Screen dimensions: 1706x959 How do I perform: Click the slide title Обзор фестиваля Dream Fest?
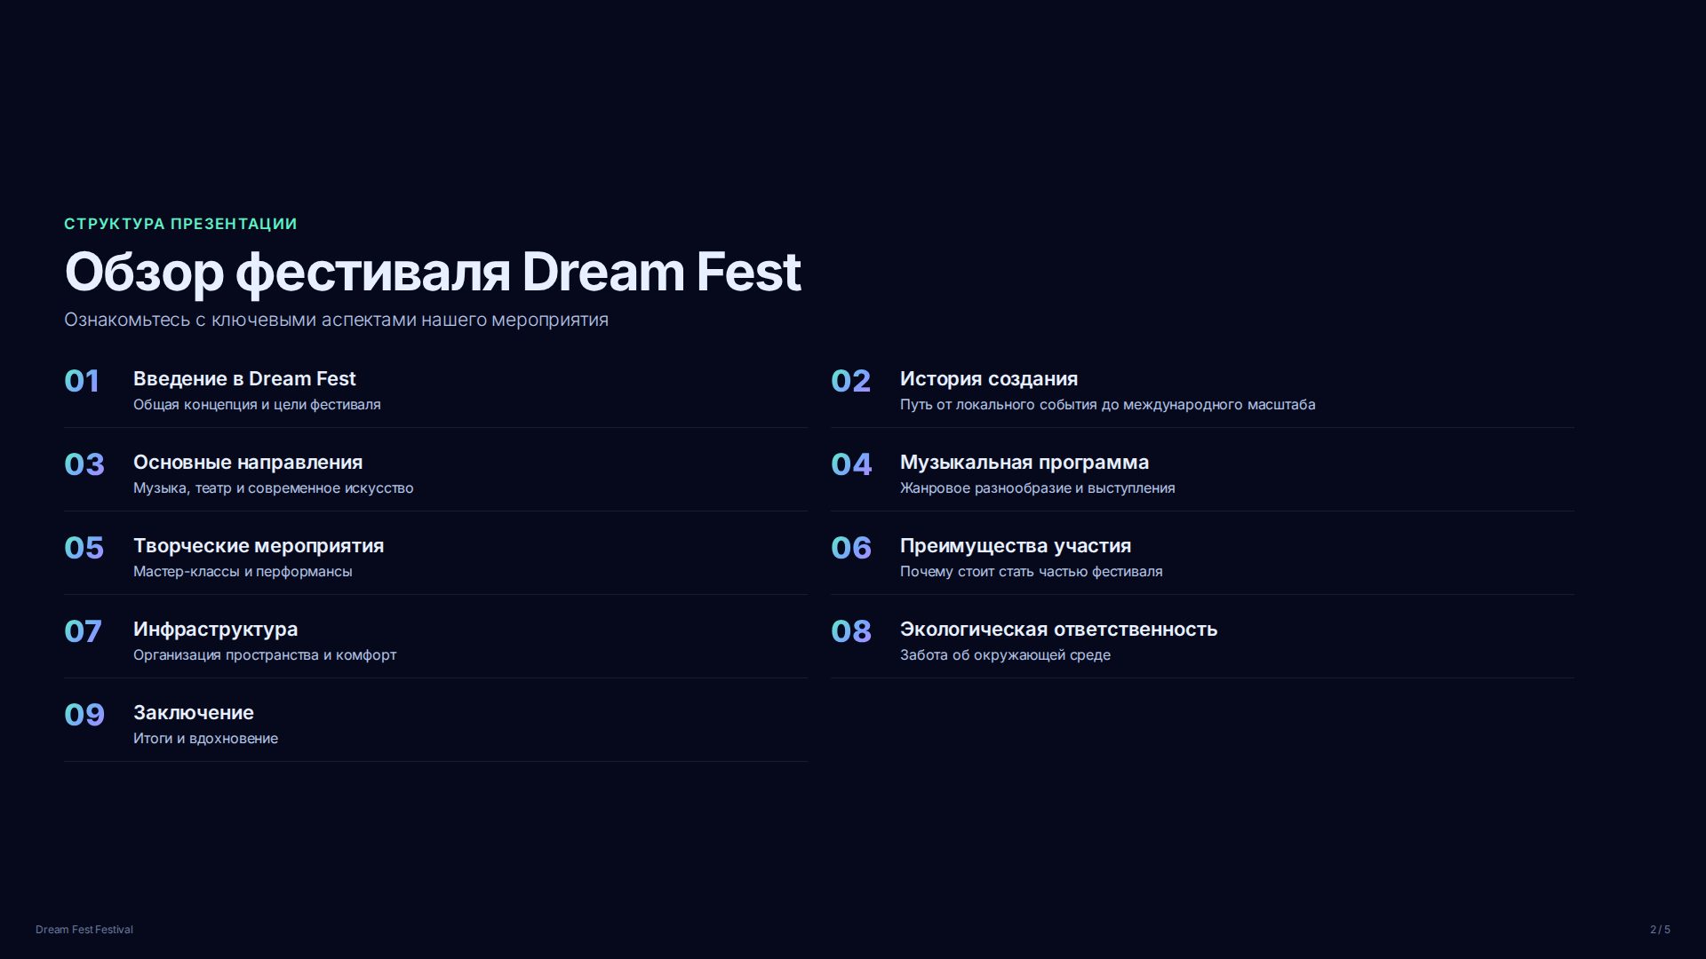tap(433, 272)
